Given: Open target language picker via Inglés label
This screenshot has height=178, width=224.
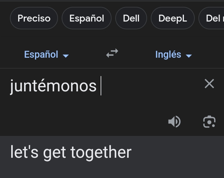Looking at the screenshot, I should coord(168,55).
